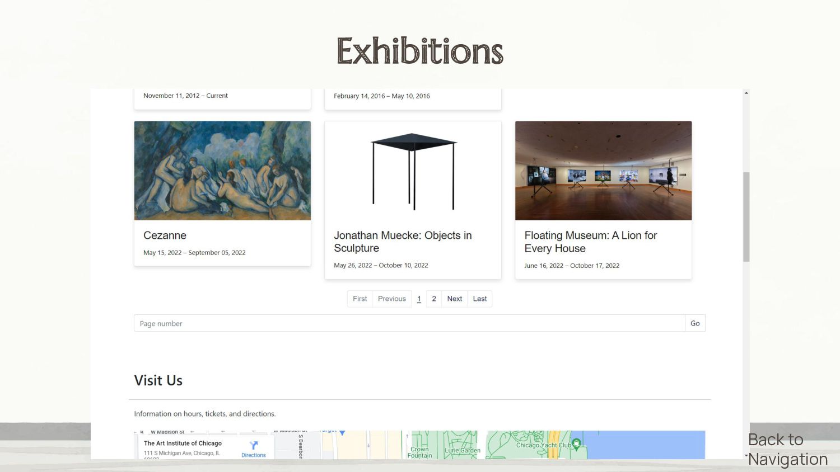
Task: Open the Floating Museum gallery thumbnail
Action: 603,171
